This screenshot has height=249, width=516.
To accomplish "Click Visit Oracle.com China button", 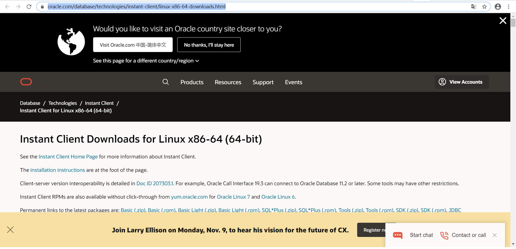I will pos(133,45).
